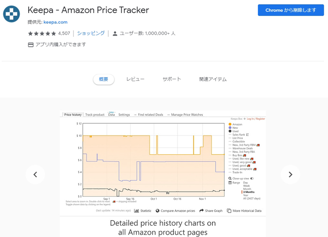Select the 3 Months range option
The width and height of the screenshot is (328, 237).
point(249,192)
